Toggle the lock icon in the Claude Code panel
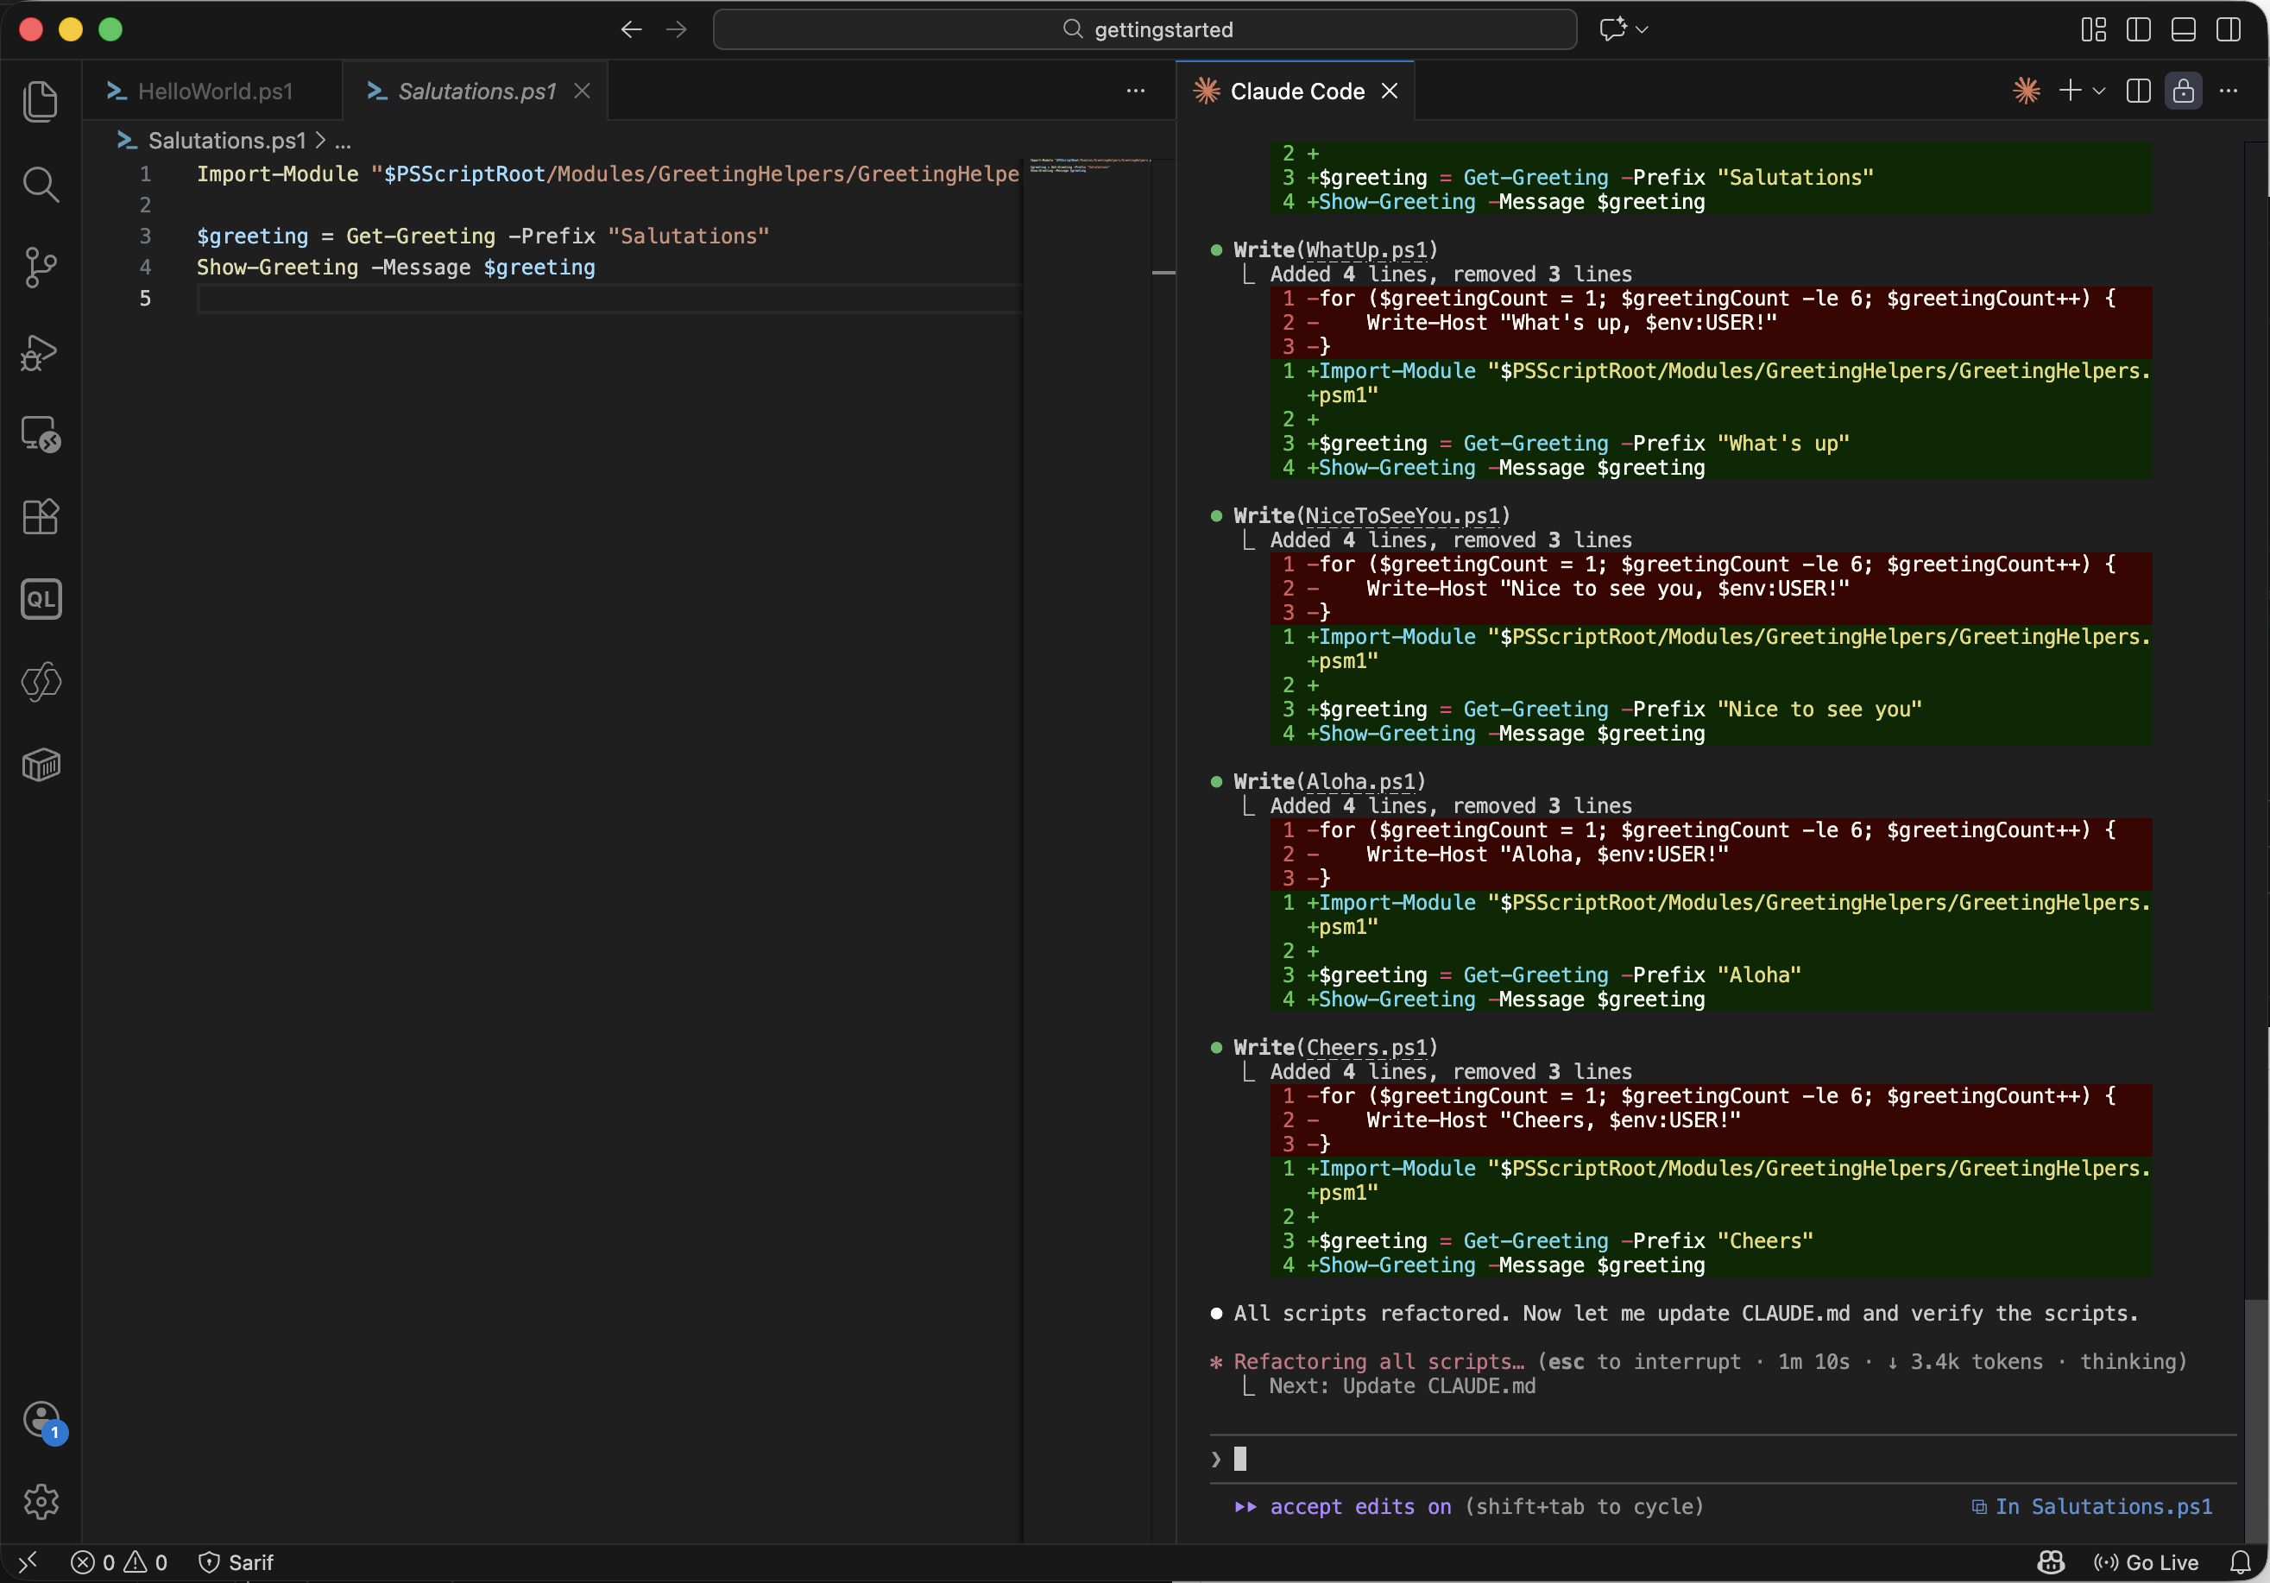 pyautogui.click(x=2184, y=90)
